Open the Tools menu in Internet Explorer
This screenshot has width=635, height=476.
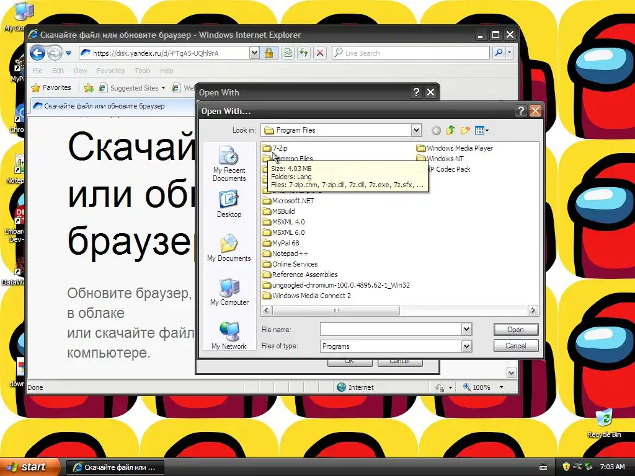coord(143,71)
